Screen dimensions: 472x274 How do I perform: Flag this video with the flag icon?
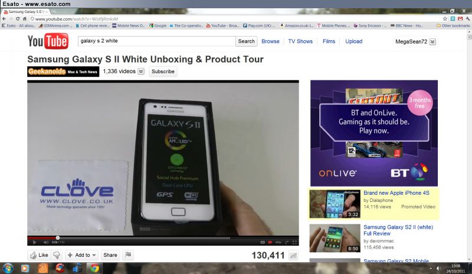[x=128, y=255]
